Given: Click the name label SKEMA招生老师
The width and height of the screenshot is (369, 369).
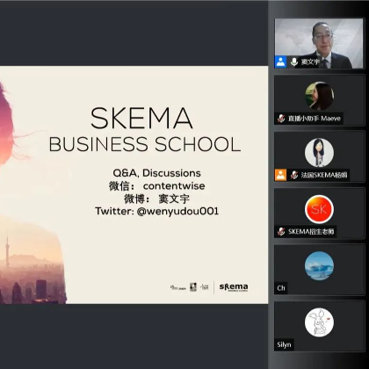Looking at the screenshot, I should (311, 231).
